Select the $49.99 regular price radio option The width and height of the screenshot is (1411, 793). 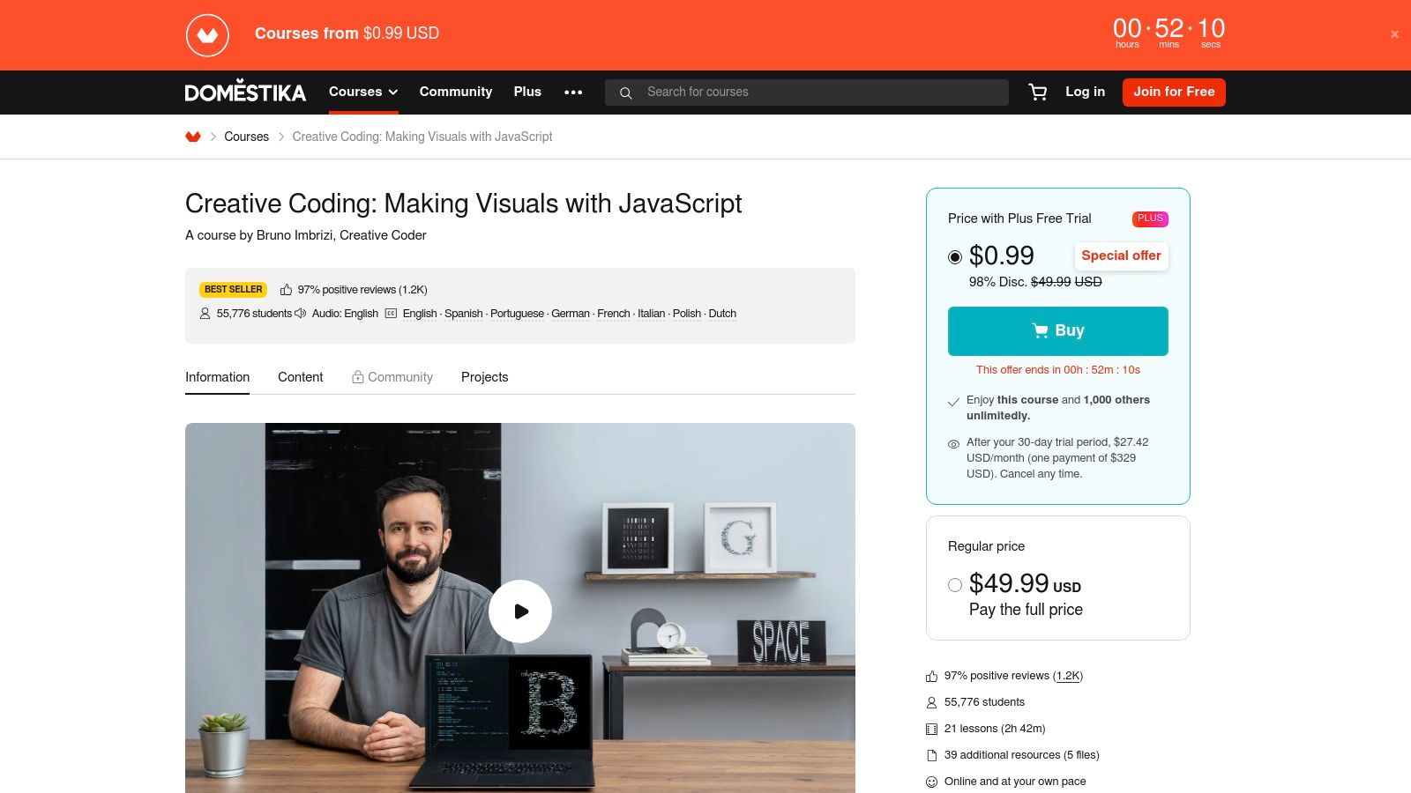(x=955, y=585)
